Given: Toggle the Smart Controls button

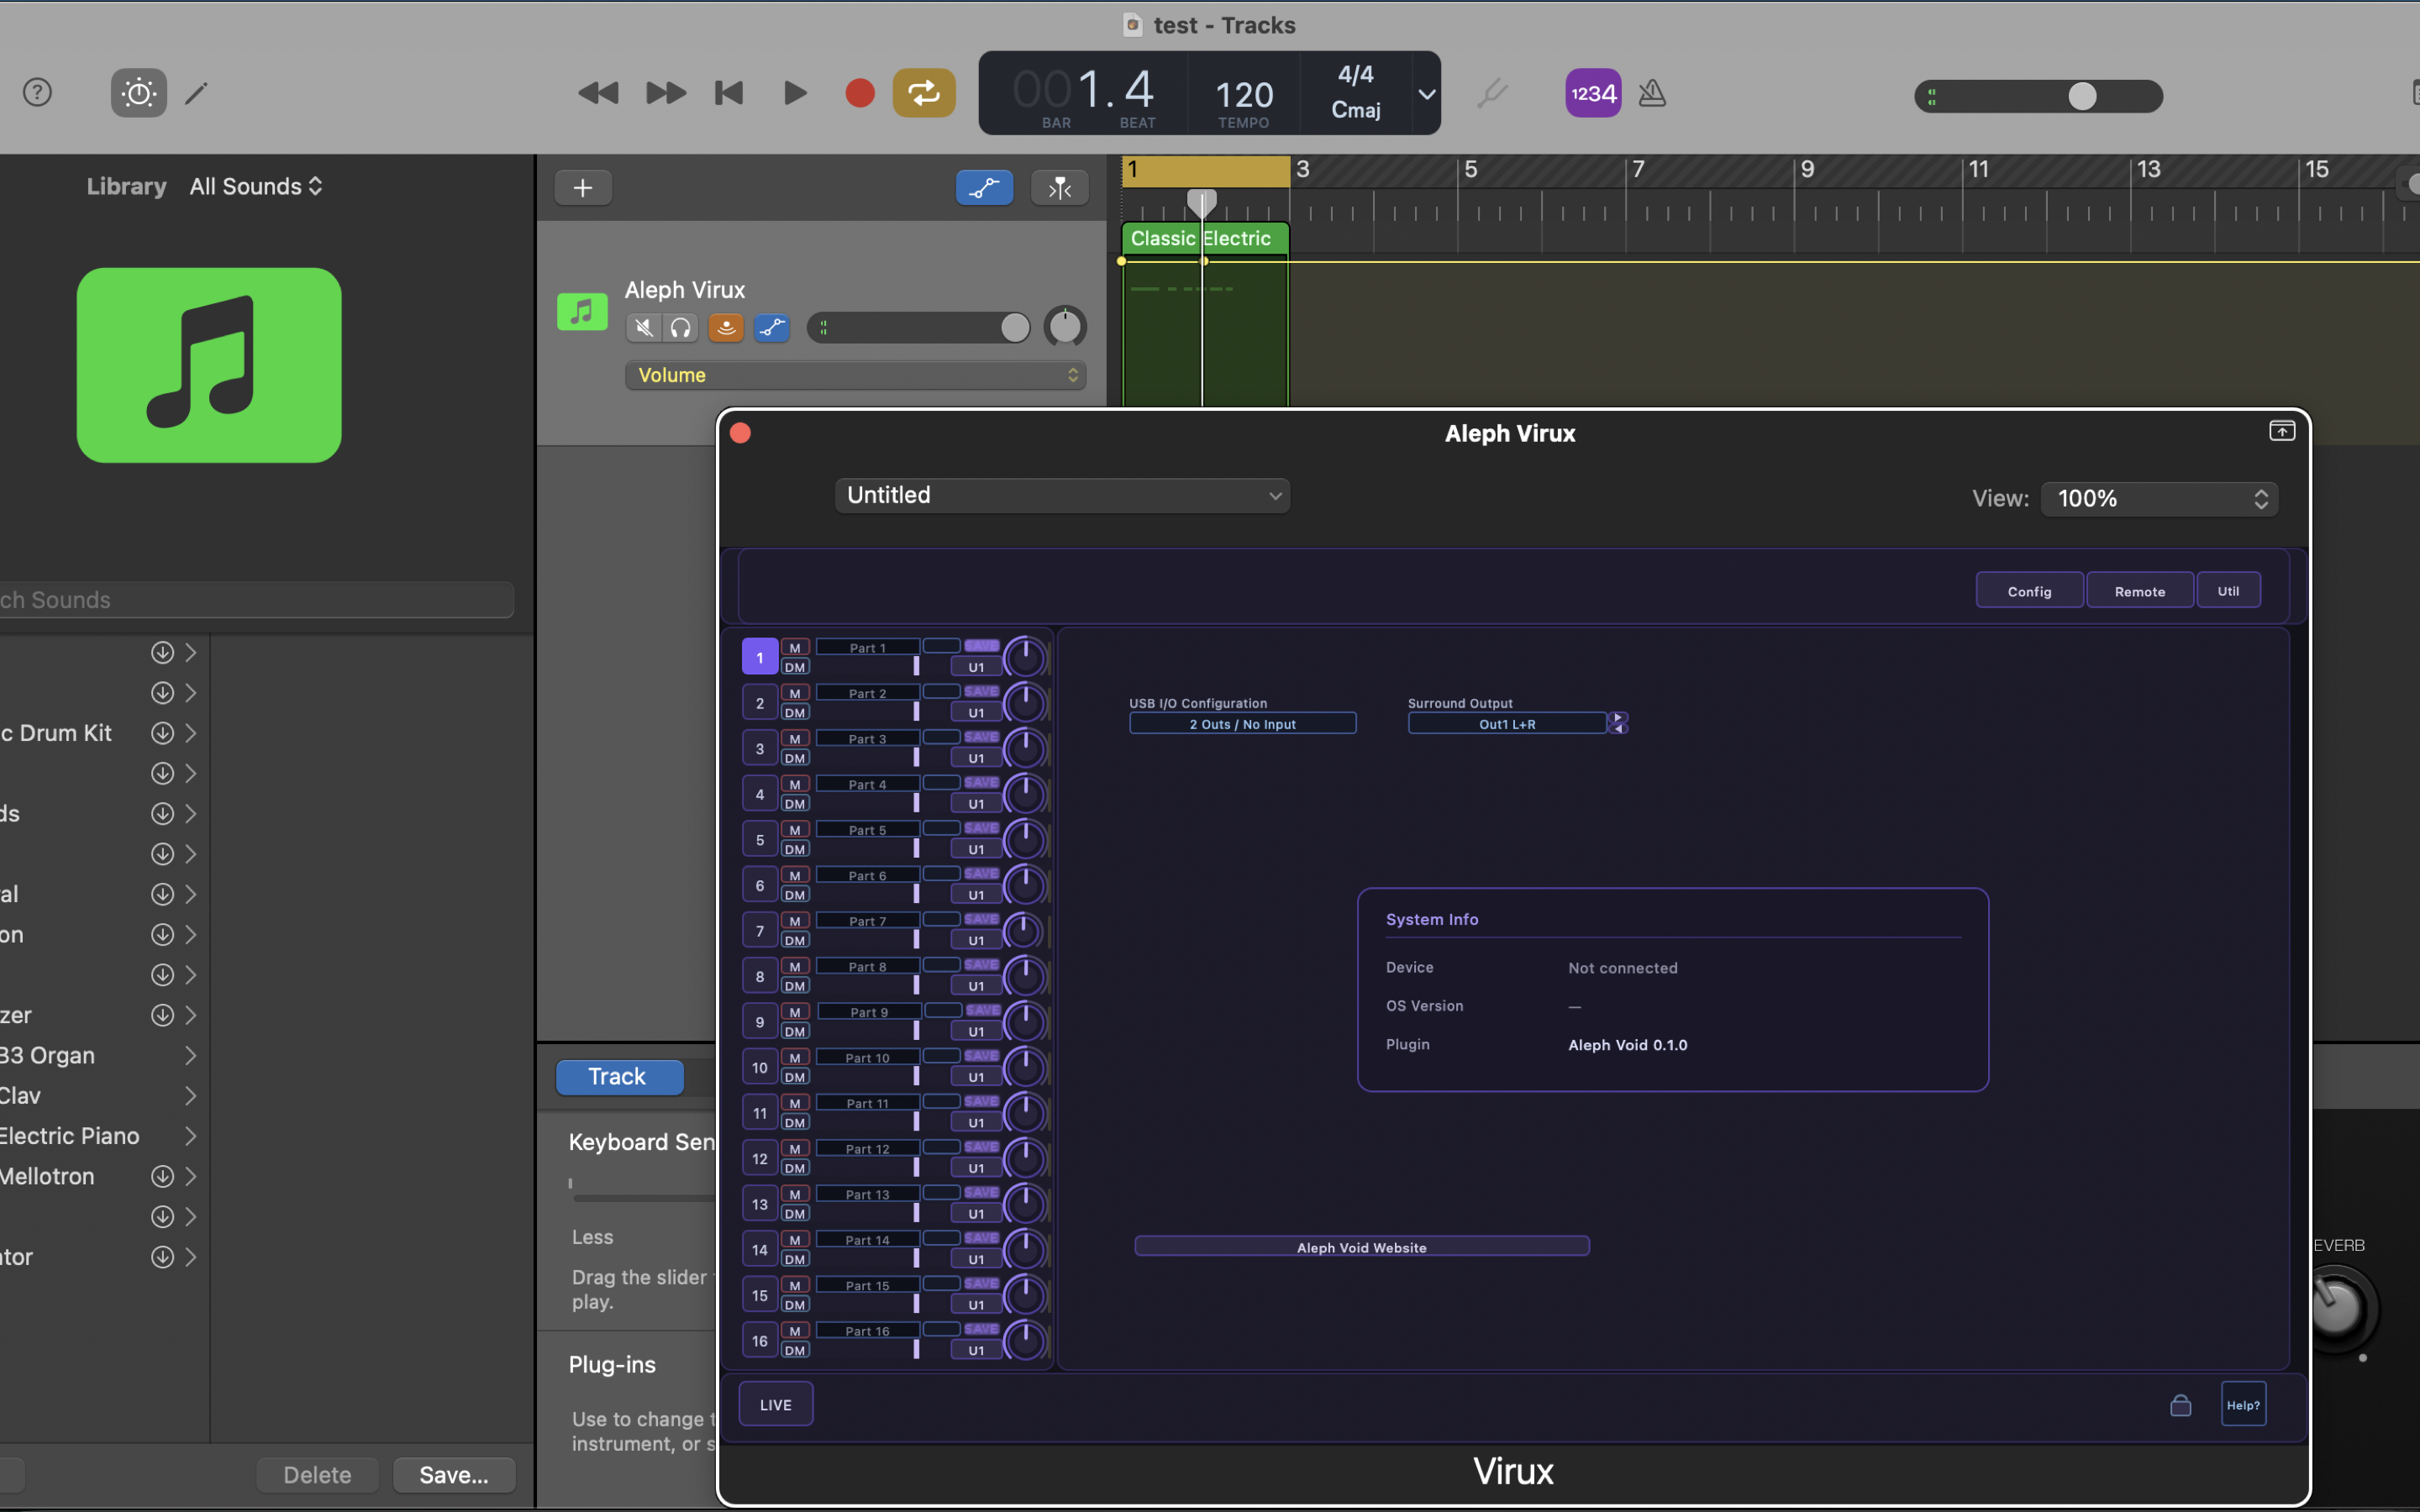Looking at the screenshot, I should [139, 93].
